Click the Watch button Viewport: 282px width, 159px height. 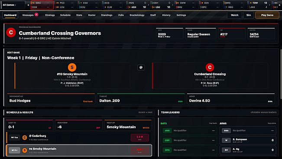pos(234,15)
